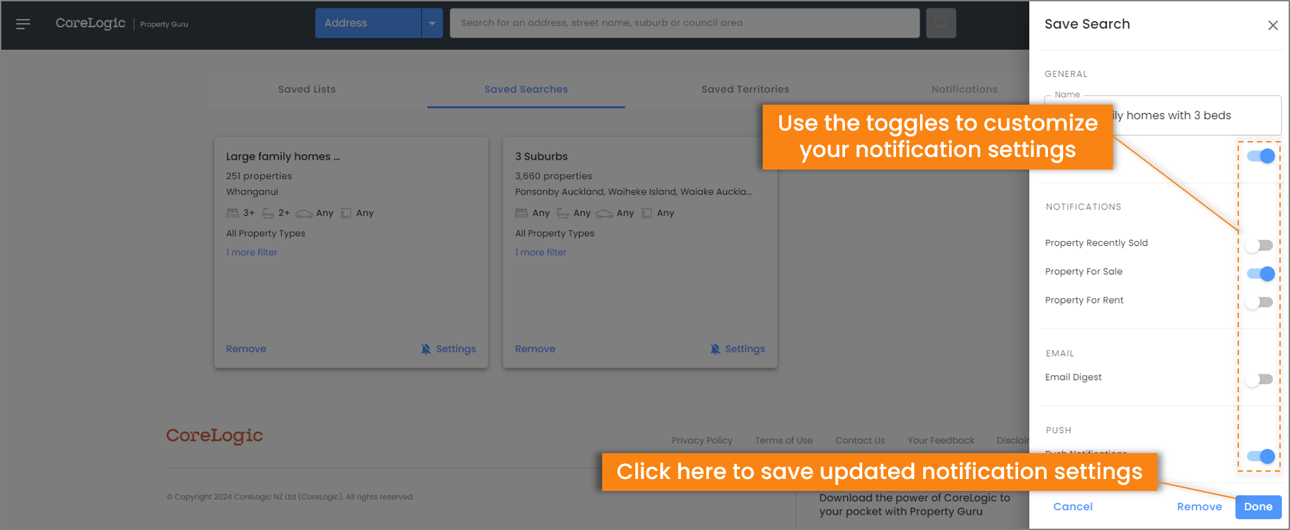Edit the saved search Name field
Screen dimensions: 1290x530
click(1163, 115)
